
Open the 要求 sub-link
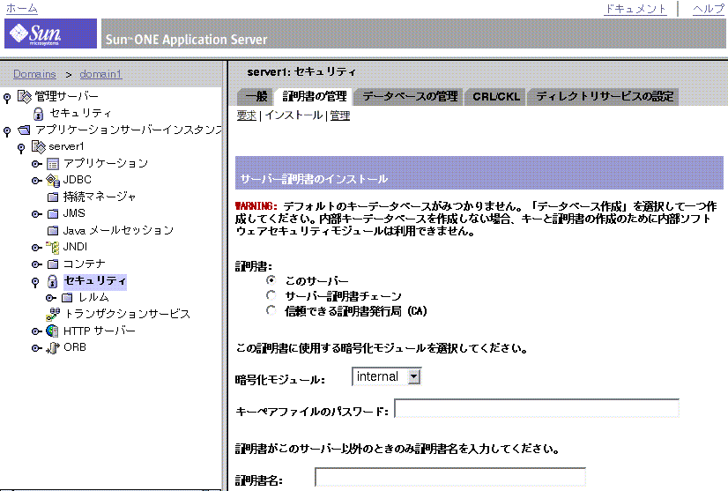247,115
